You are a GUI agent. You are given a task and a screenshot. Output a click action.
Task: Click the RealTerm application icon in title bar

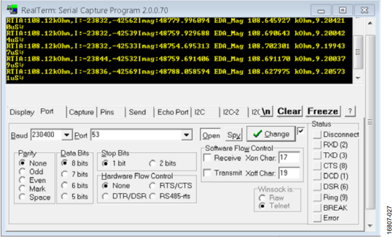pos(13,9)
